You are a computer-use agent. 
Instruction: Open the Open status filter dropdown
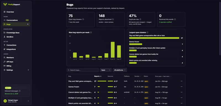[106, 70]
